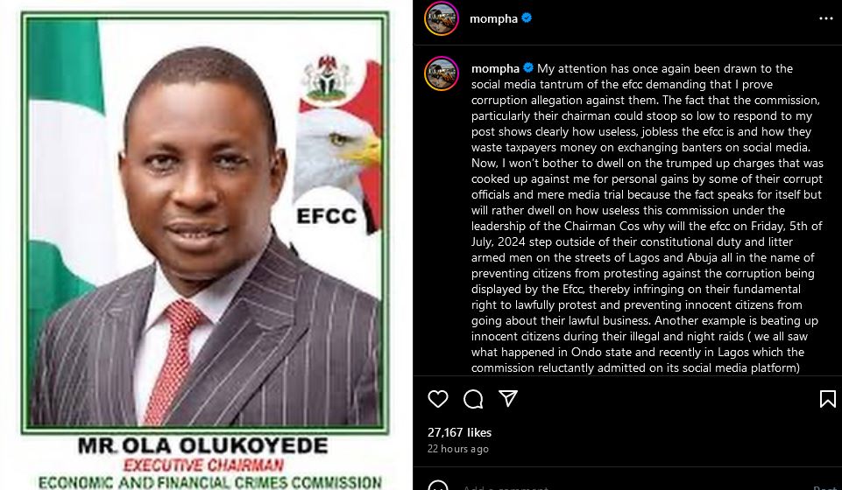Viewport: 842px width, 490px height.
Task: Click the verified badge beside the header username
Action: [x=527, y=18]
